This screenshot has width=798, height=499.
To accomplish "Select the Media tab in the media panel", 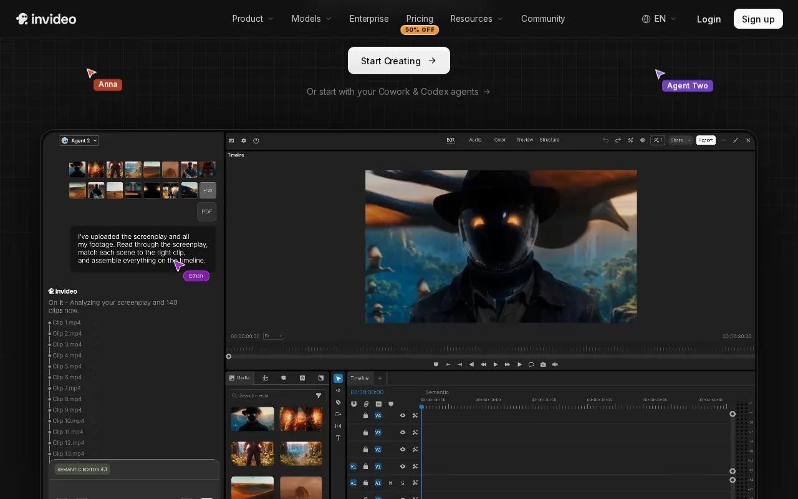I will click(239, 378).
